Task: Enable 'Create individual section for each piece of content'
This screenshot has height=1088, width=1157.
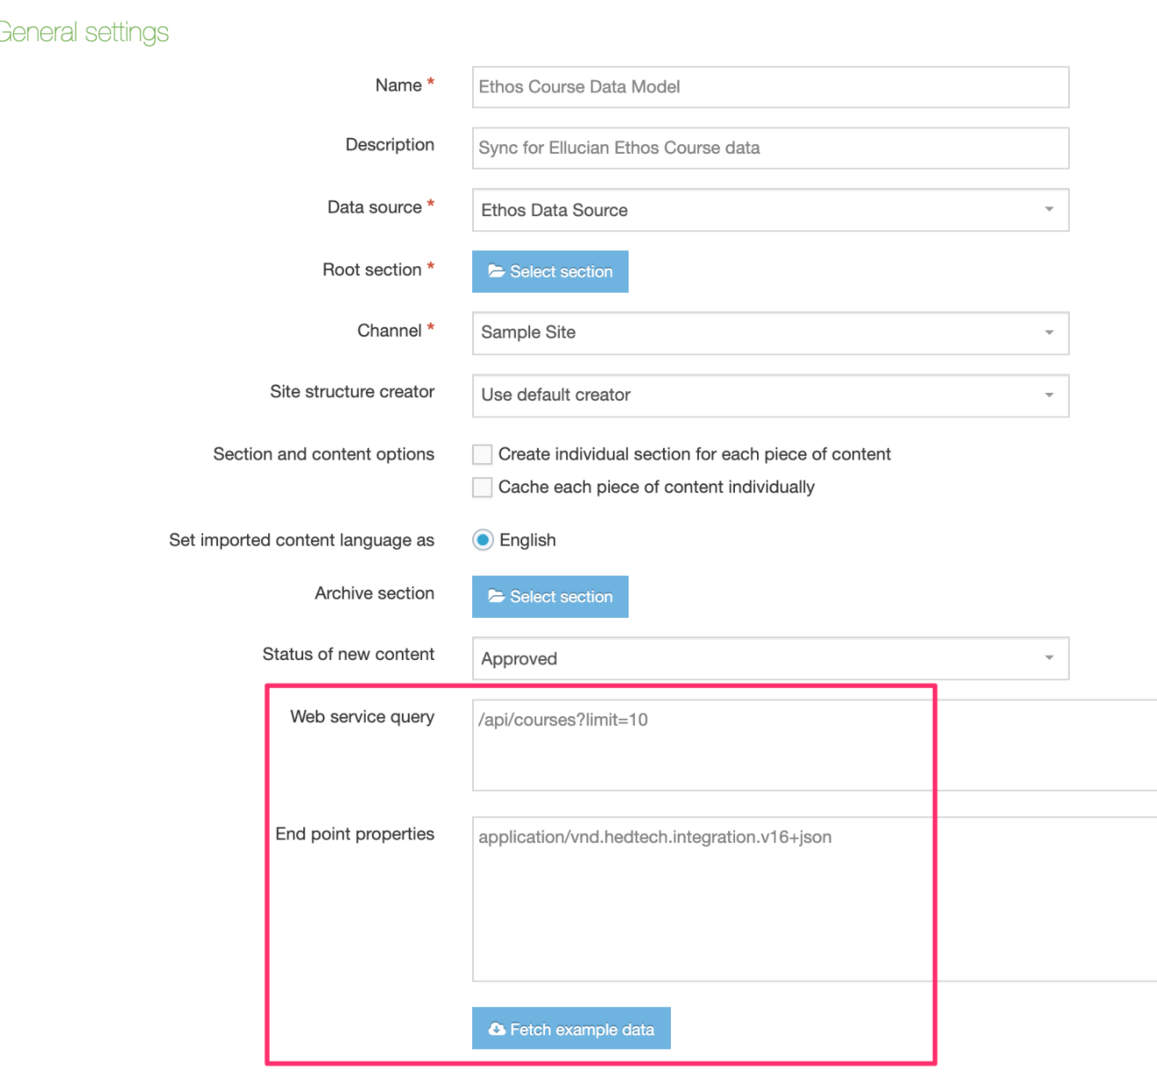Action: point(482,453)
